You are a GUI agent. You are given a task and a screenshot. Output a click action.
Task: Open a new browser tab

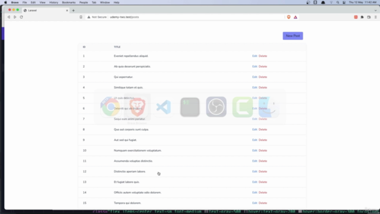[73, 11]
